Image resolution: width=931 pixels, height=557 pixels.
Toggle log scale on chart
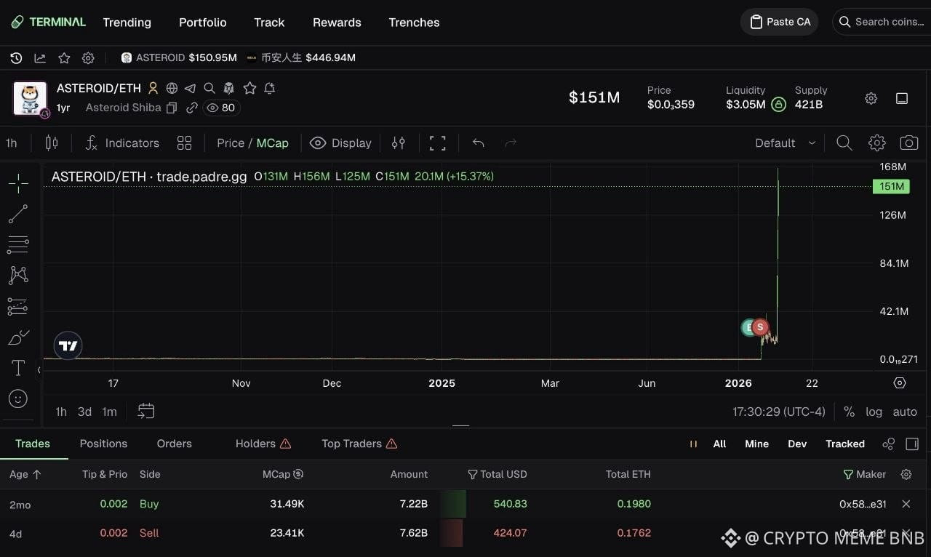coord(874,412)
